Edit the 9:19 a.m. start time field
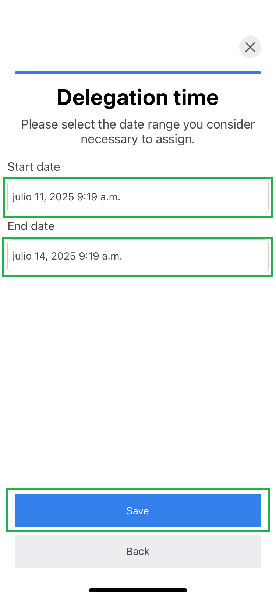This screenshot has height=598, width=276. [x=99, y=197]
